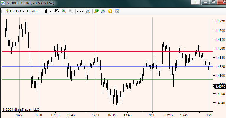Expand the drawing tools dropdown arrow
Image resolution: width=226 pixels, height=118 pixels.
(x=59, y=12)
